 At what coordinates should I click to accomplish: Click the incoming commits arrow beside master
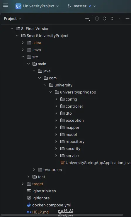point(90,6)
